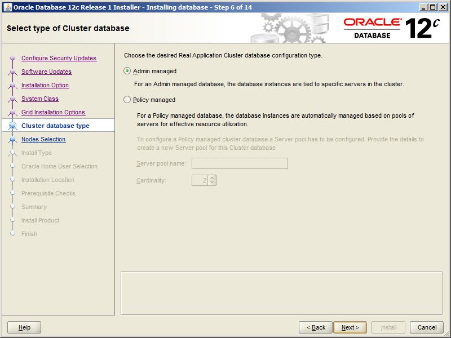Click the 'Finish' step text
The height and width of the screenshot is (338, 451).
click(29, 234)
